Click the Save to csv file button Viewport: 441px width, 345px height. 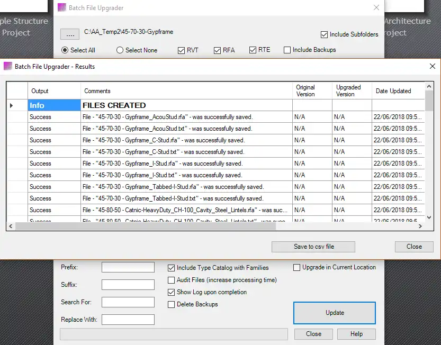click(x=313, y=247)
